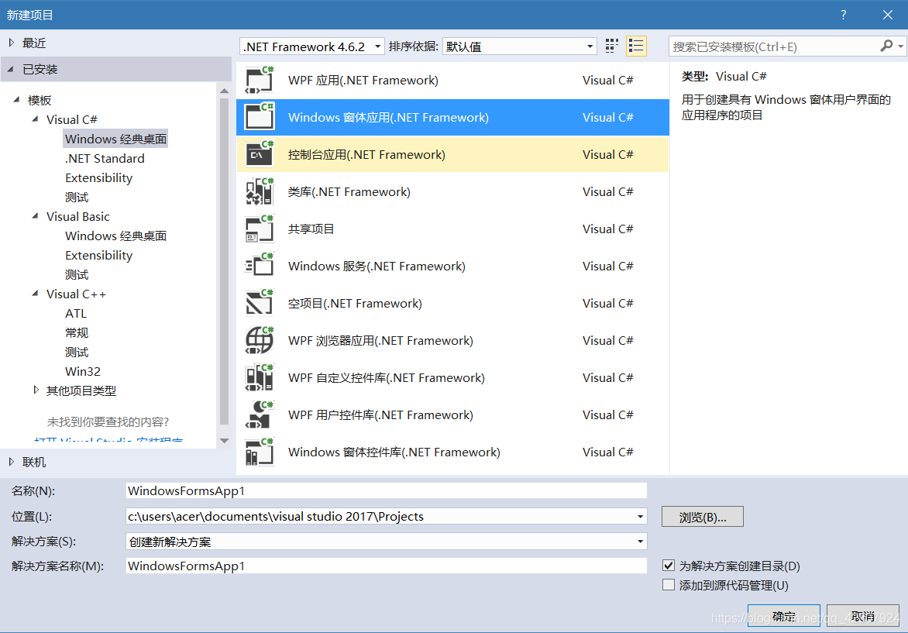Click the class library template icon

point(259,191)
